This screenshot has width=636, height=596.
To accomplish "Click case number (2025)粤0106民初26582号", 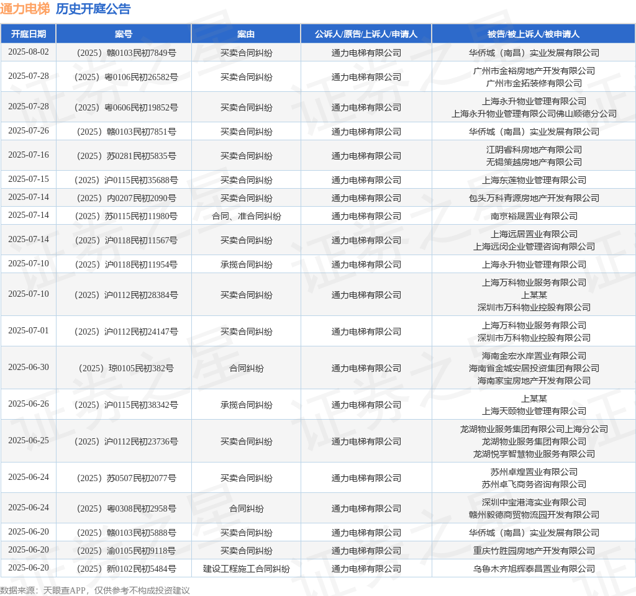I will (126, 77).
